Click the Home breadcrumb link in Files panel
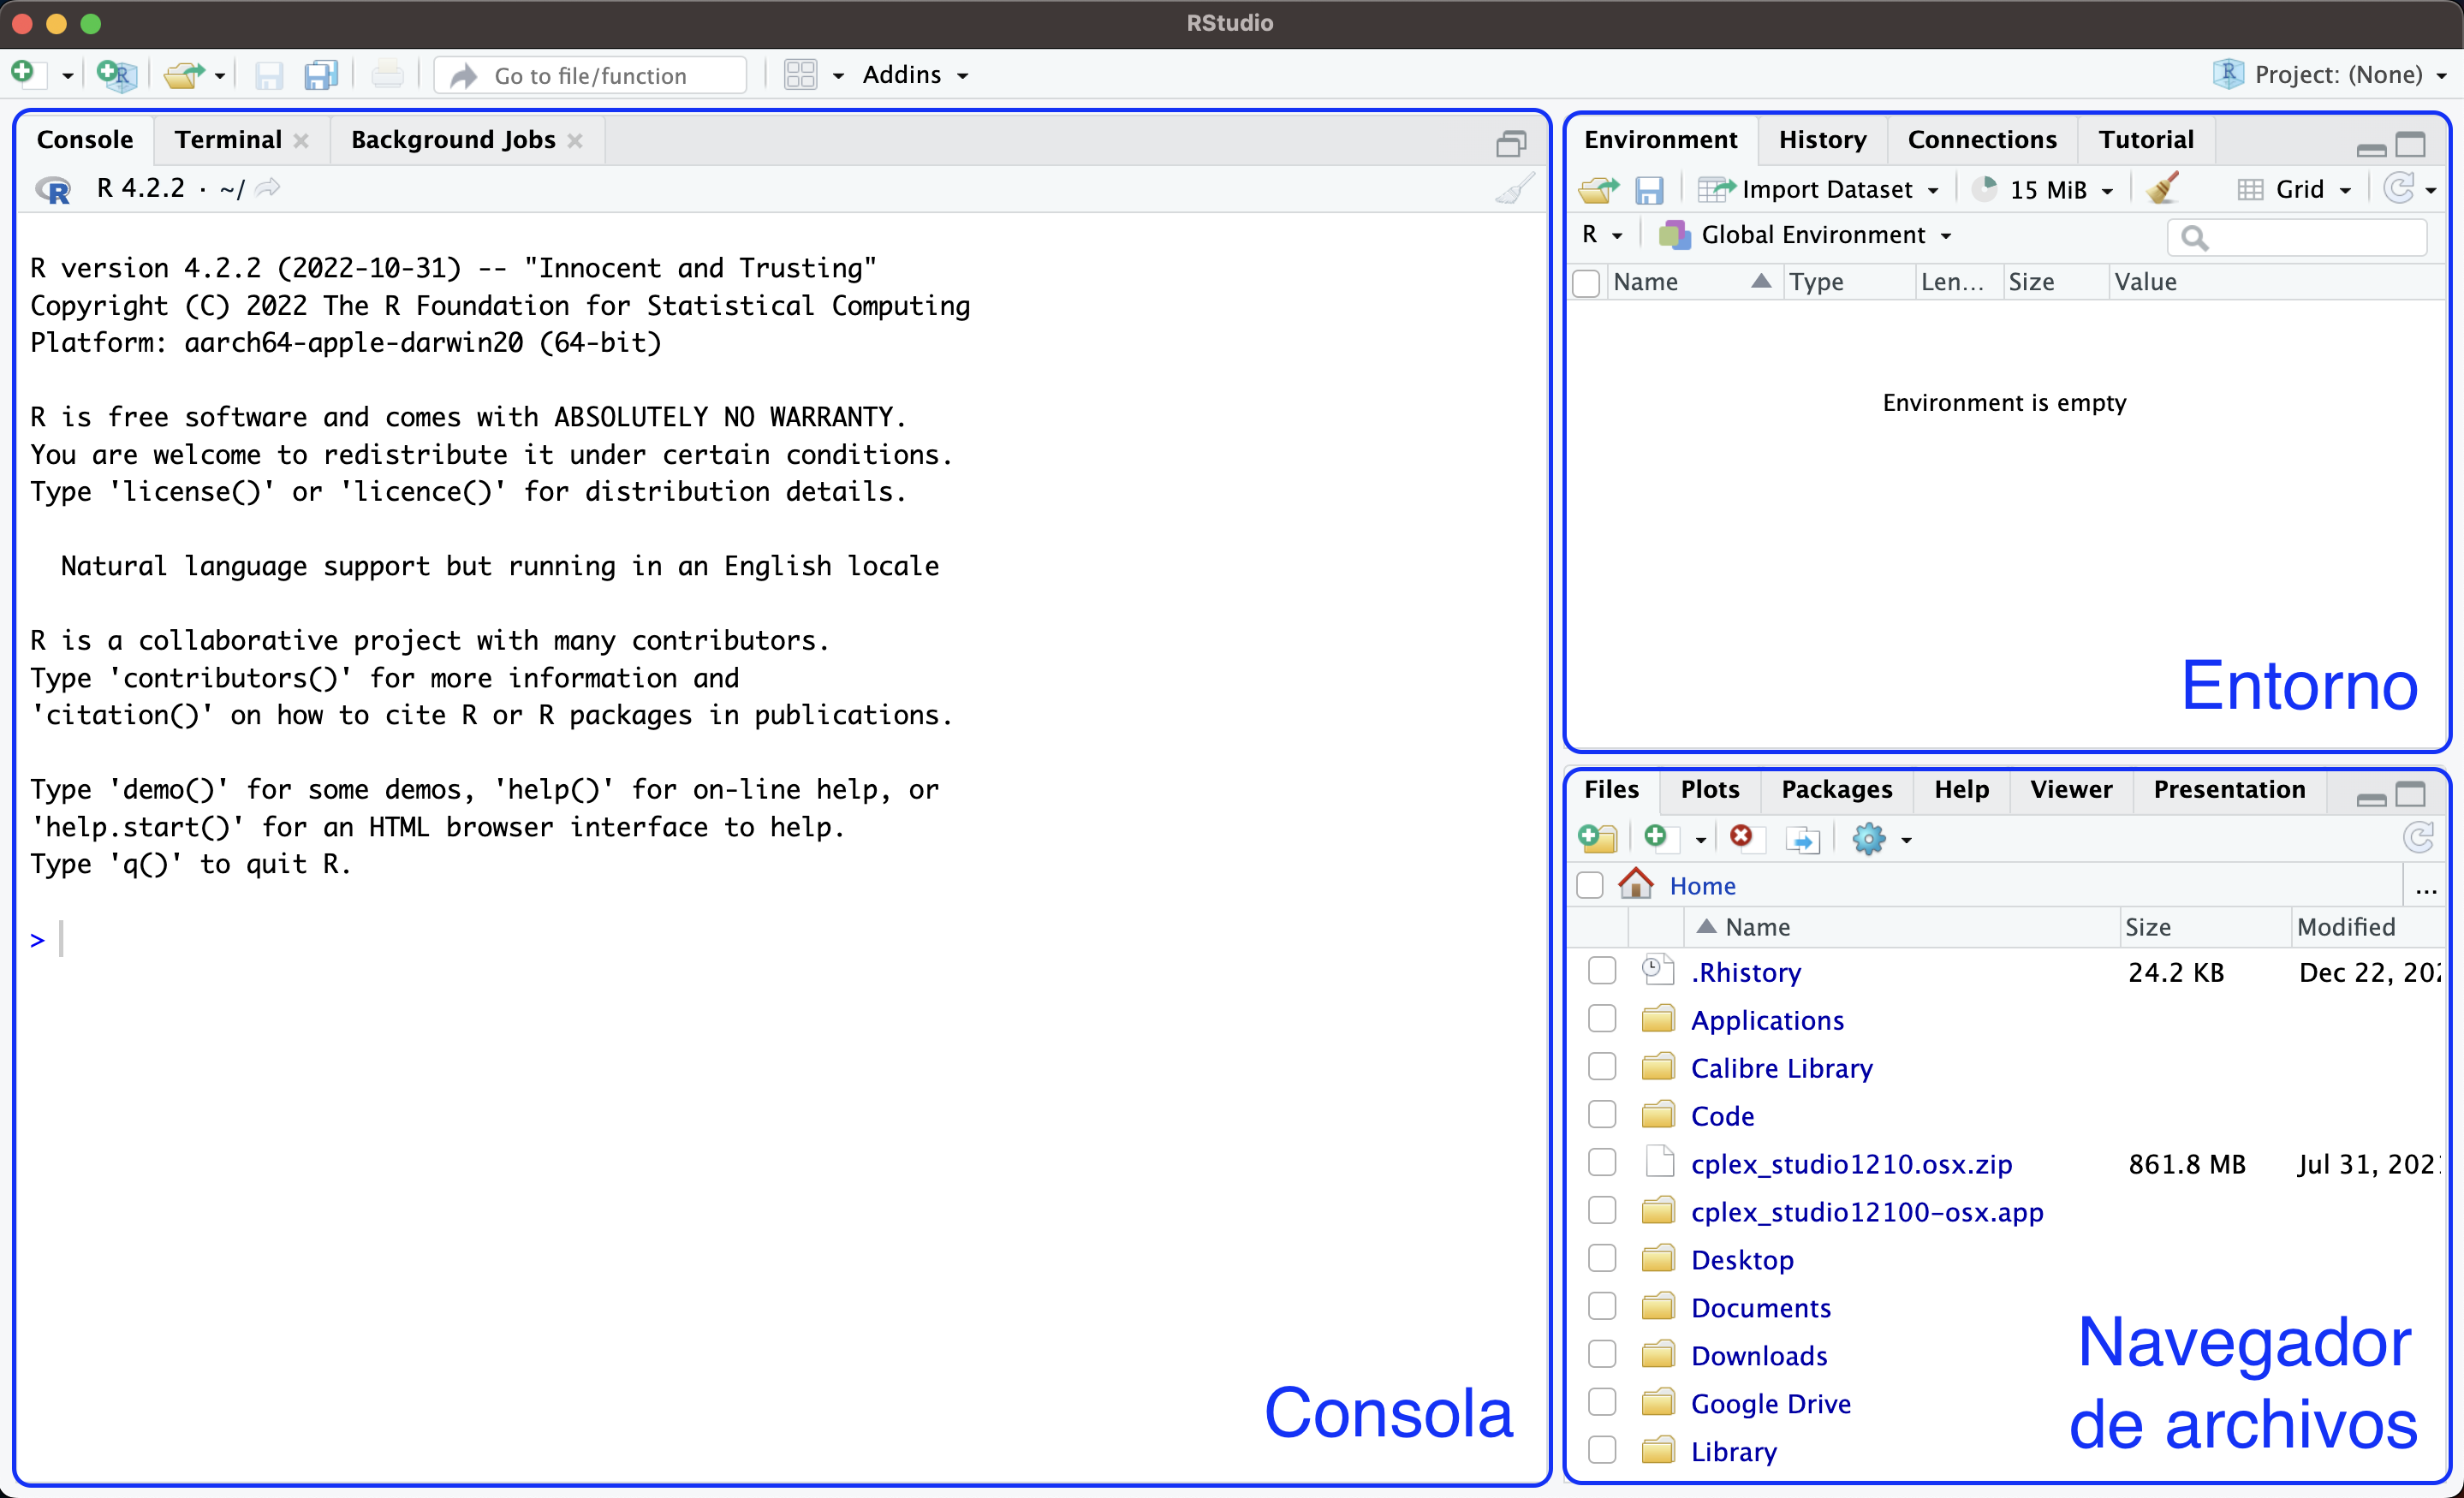 (1700, 885)
